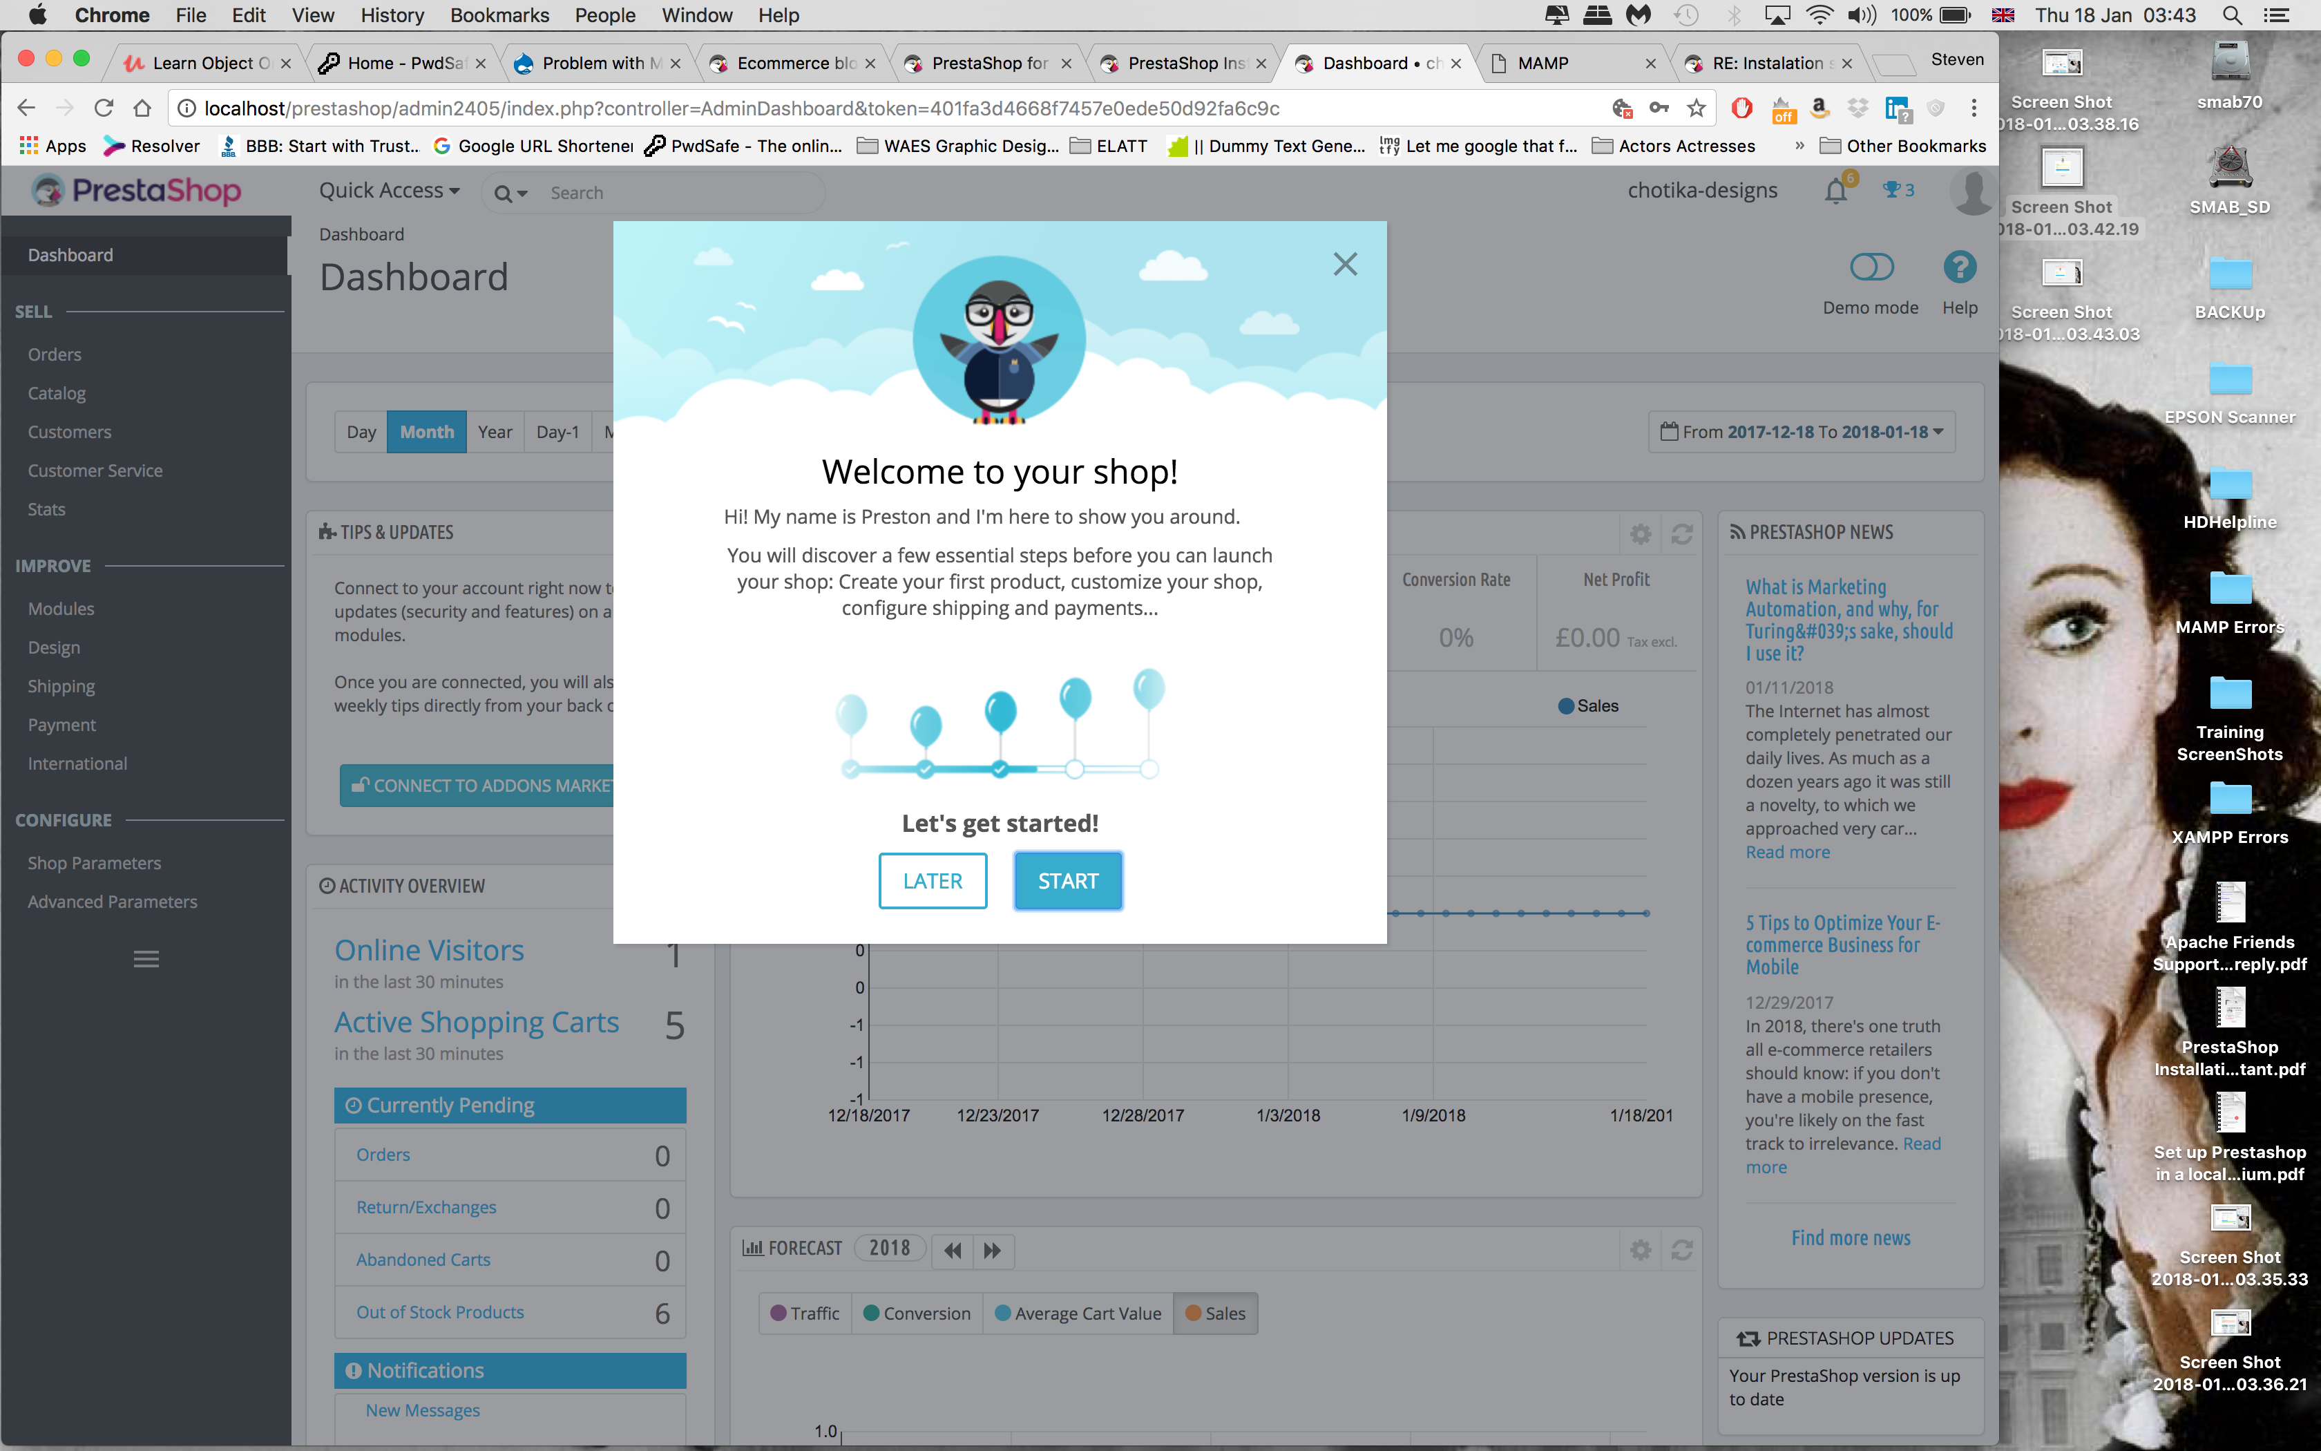The height and width of the screenshot is (1451, 2321).
Task: Click forecast previous year arrows icon
Action: click(951, 1249)
